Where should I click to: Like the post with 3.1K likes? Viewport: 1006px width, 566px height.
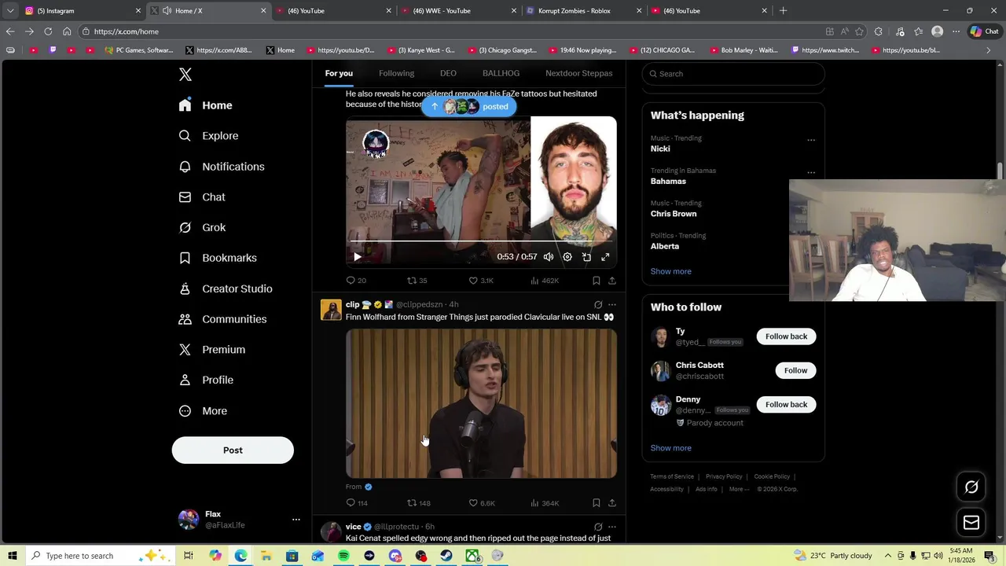click(481, 281)
